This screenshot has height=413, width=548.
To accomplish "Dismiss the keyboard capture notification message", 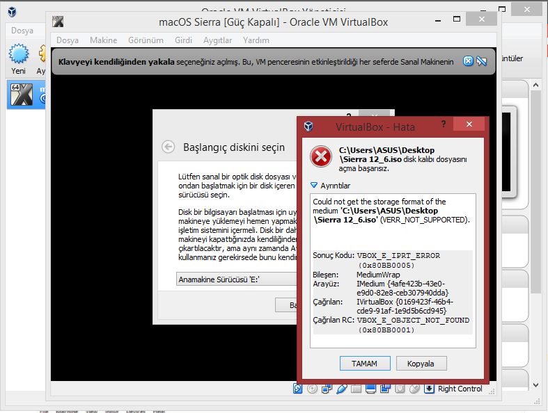I will (469, 61).
